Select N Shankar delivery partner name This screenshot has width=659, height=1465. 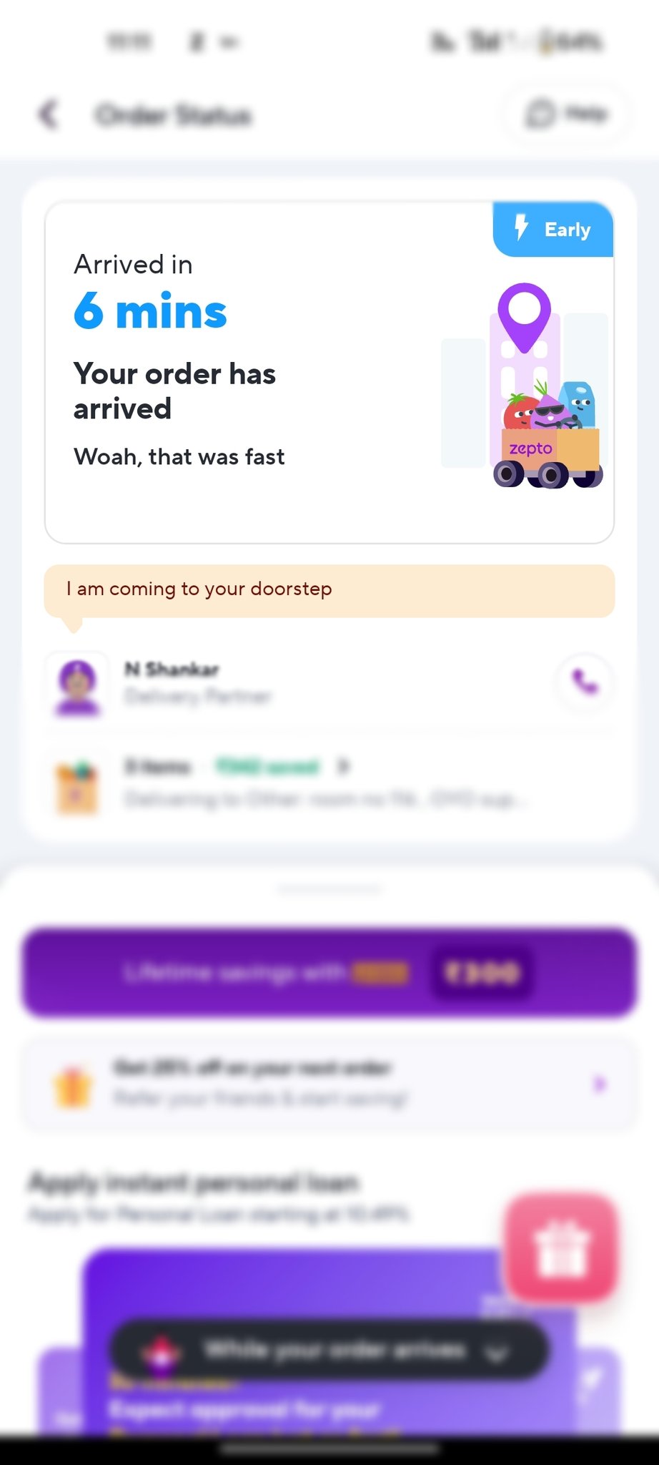point(172,670)
